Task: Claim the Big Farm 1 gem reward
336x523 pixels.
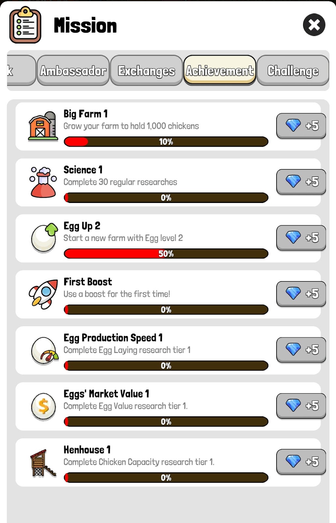Action: (301, 126)
